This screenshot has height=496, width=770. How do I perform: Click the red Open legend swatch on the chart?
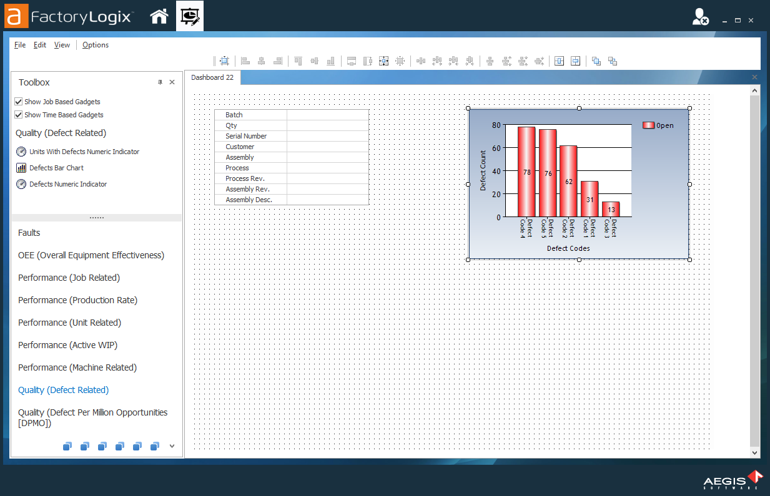(x=648, y=125)
